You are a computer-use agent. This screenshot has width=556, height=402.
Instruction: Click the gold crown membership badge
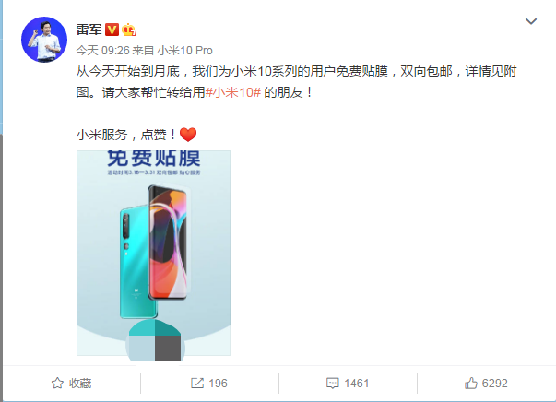[x=129, y=30]
